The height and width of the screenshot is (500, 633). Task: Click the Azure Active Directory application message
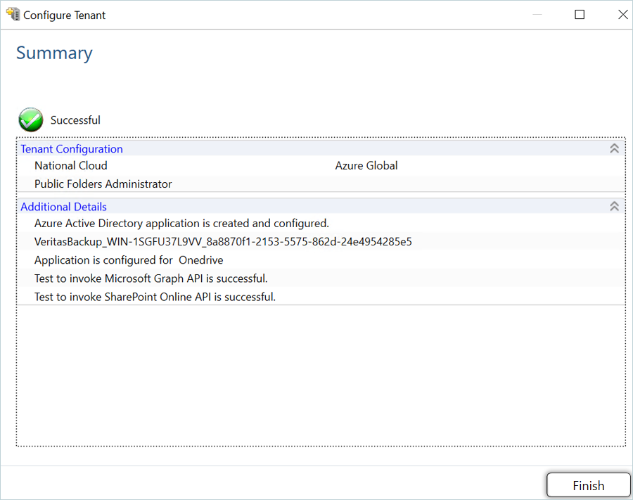pyautogui.click(x=181, y=224)
